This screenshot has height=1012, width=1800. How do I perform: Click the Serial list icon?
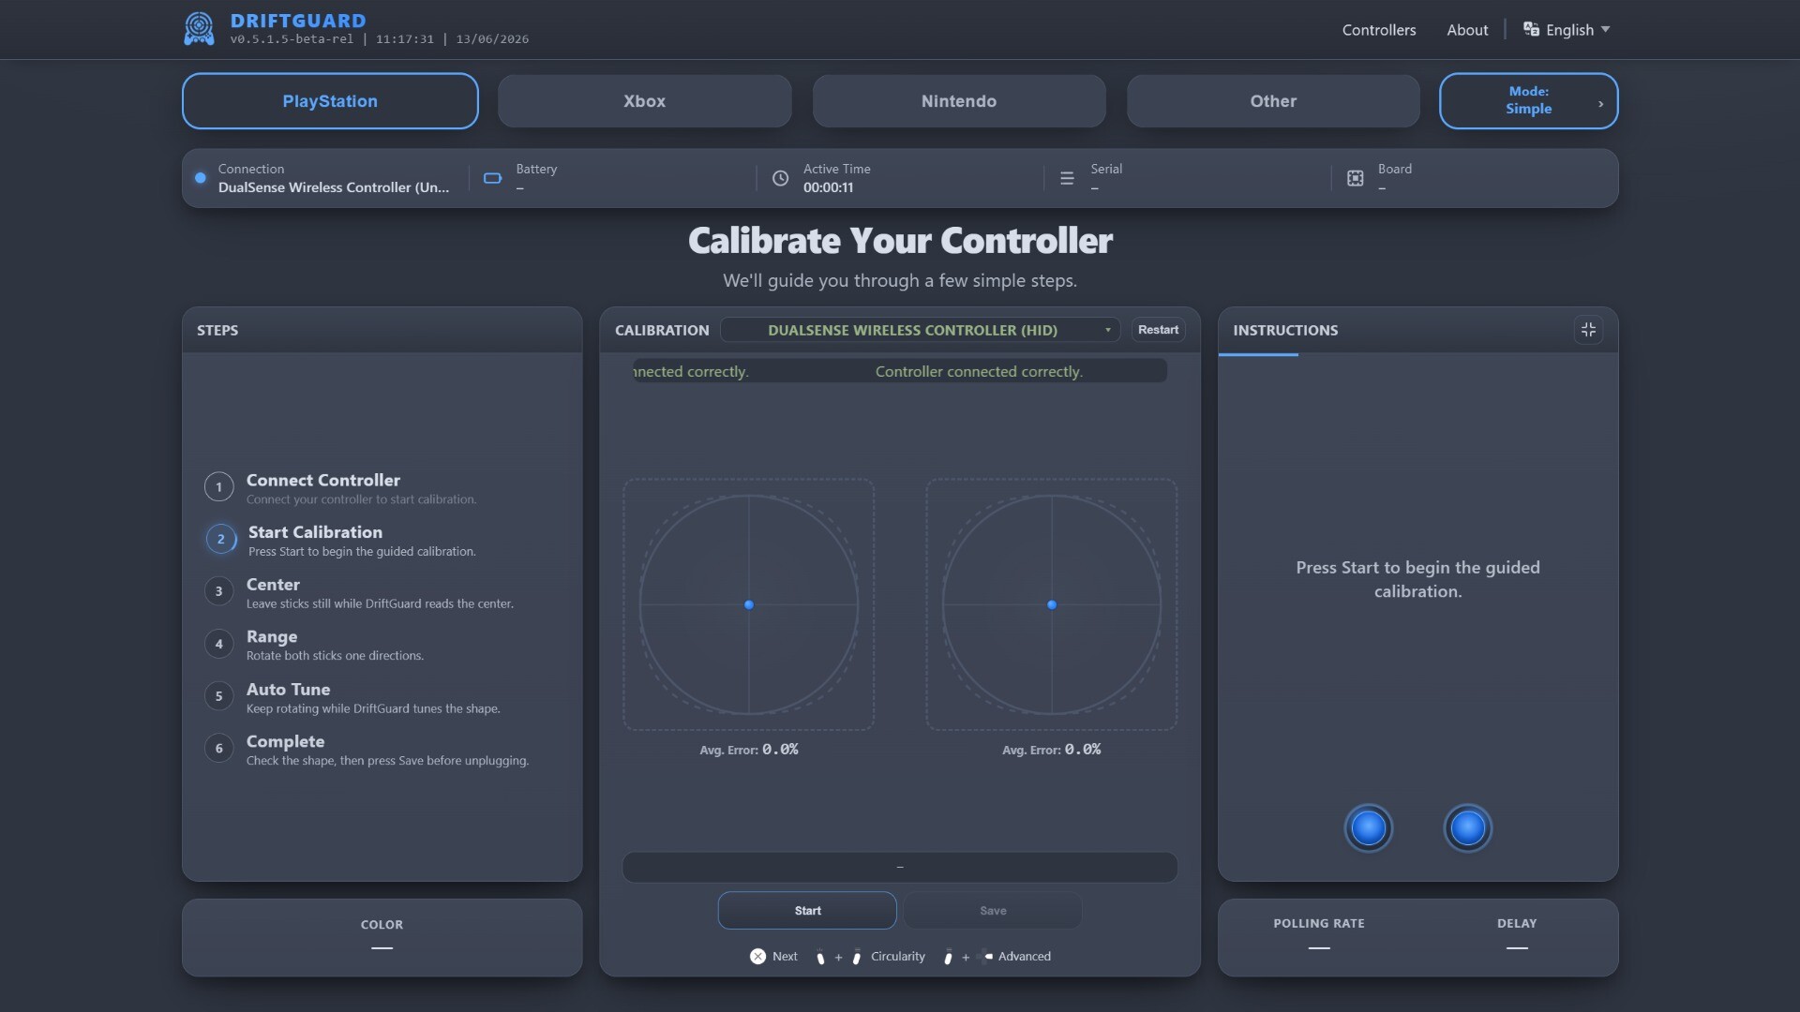[1067, 178]
